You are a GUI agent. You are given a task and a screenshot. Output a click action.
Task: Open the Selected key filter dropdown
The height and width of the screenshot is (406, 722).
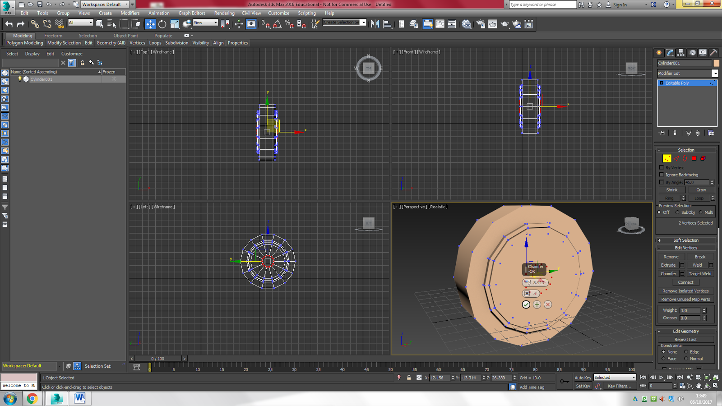pyautogui.click(x=615, y=377)
